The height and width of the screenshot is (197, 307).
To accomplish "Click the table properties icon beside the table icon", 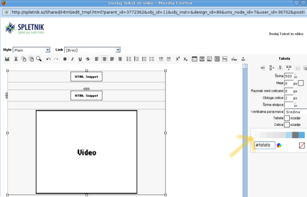I will 202,59.
